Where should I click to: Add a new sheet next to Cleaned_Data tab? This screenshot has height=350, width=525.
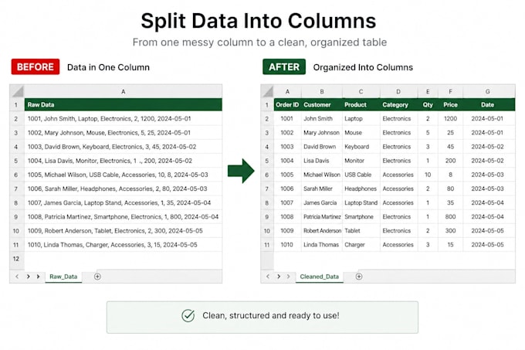[x=359, y=277]
